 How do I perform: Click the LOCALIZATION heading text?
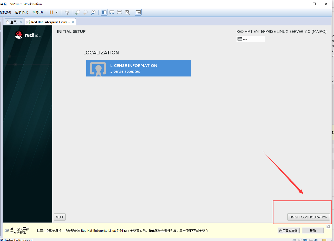(x=101, y=53)
